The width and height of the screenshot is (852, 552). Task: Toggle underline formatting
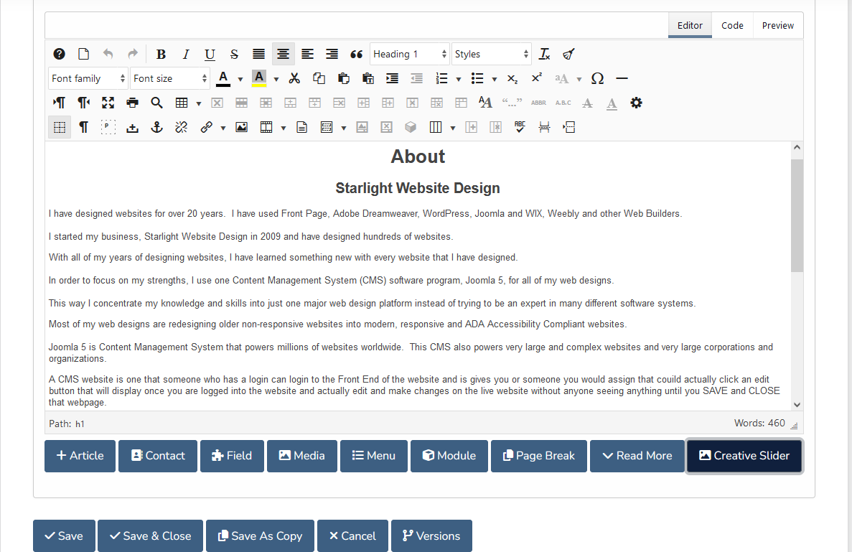coord(210,54)
